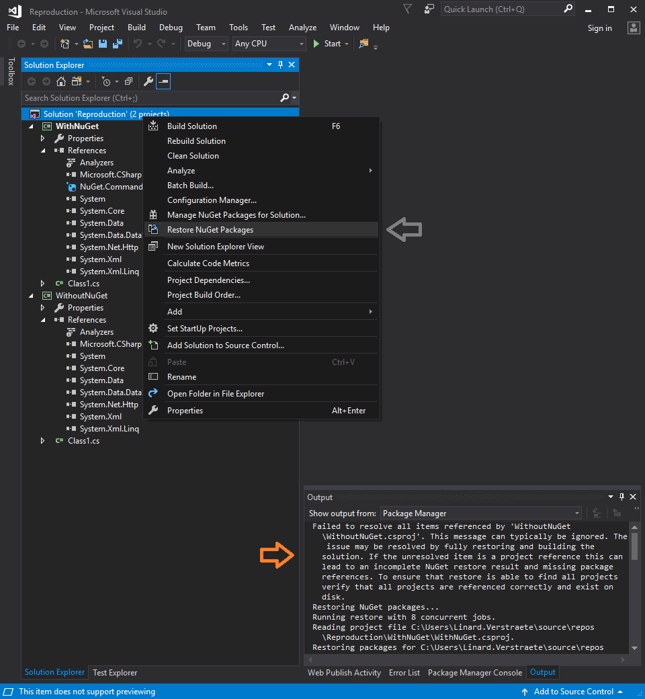Select the Home icon in Solution Explorer

click(x=60, y=80)
